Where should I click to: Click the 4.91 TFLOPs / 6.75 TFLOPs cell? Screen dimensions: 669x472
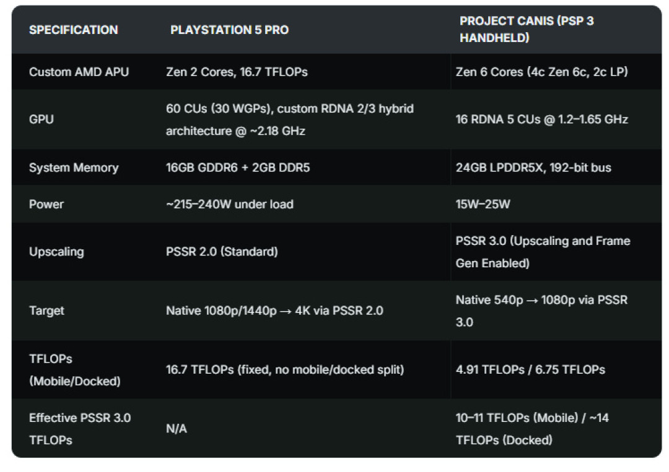pos(530,370)
